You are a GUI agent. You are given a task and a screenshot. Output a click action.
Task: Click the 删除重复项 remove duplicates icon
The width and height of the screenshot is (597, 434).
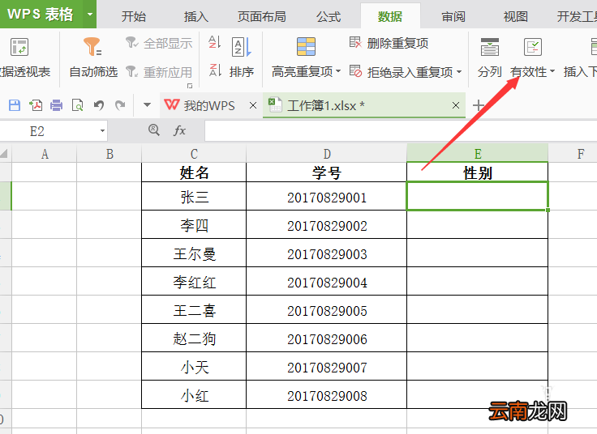click(x=355, y=42)
